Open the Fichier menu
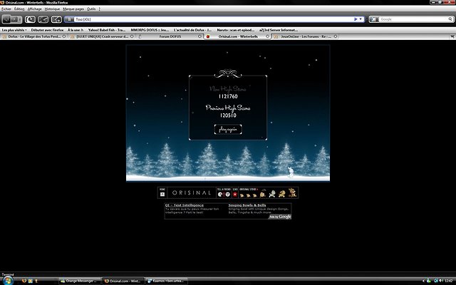Image resolution: width=456 pixels, height=285 pixels. [x=6, y=9]
